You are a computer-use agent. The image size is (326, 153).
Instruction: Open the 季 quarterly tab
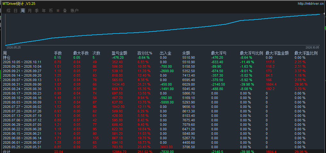point(37,11)
